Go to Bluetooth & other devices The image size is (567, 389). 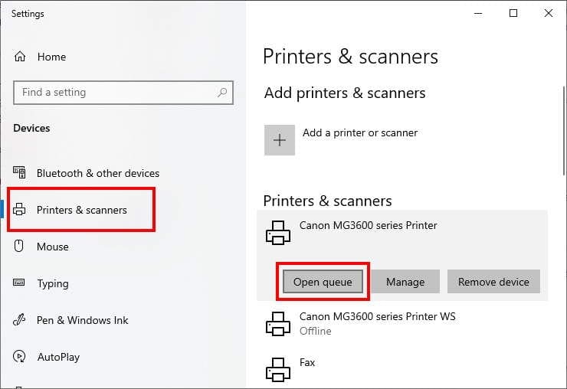tap(98, 173)
